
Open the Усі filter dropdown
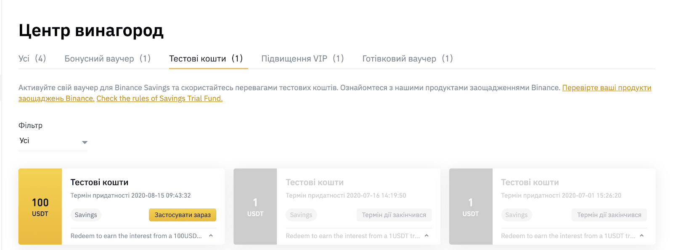(53, 141)
